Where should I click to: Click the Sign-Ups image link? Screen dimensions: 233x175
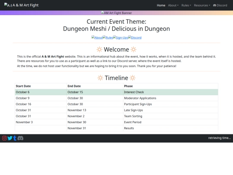[x=120, y=38]
